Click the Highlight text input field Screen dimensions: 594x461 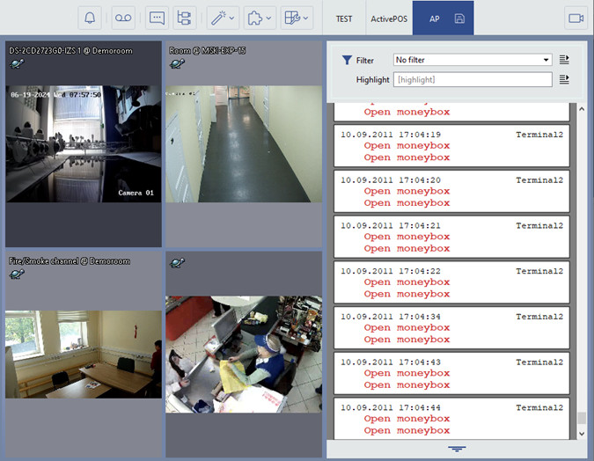(473, 79)
